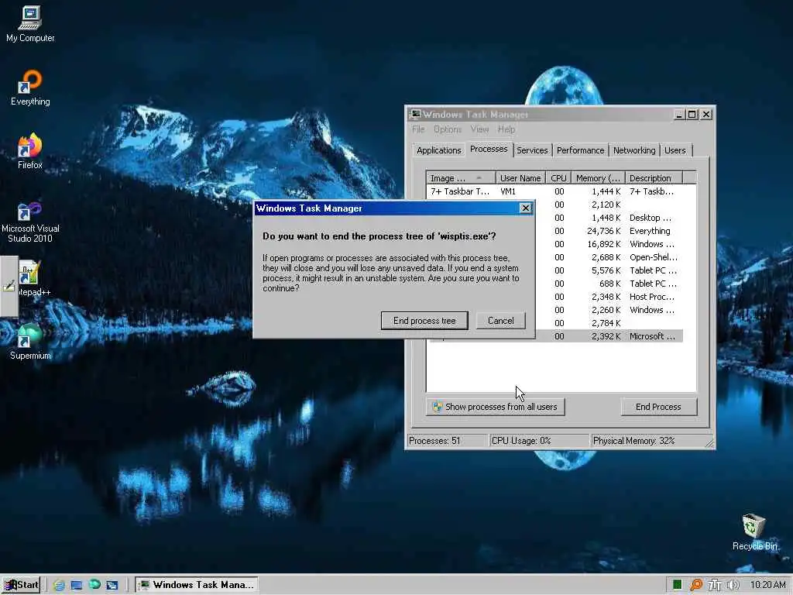
Task: Click green CPU meter tray icon
Action: [677, 585]
